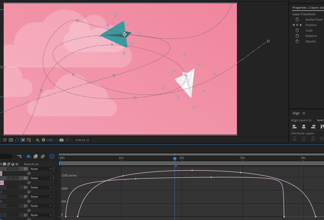The width and height of the screenshot is (324, 220).
Task: Toggle the transparency grid checkerboard icon
Action: 11,140
